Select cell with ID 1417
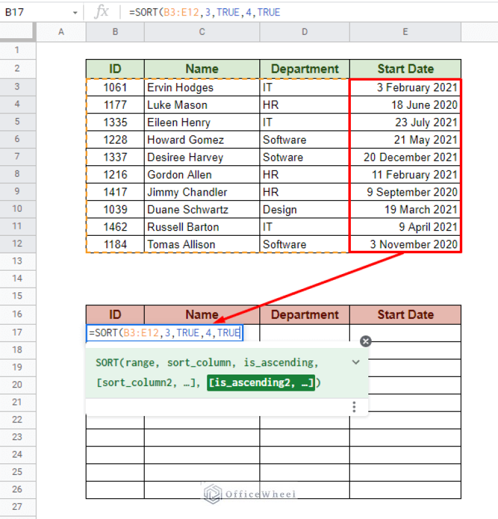 click(x=115, y=192)
